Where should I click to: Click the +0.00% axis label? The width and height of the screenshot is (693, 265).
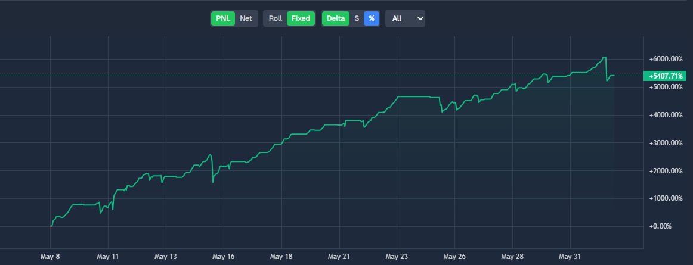tap(660, 226)
